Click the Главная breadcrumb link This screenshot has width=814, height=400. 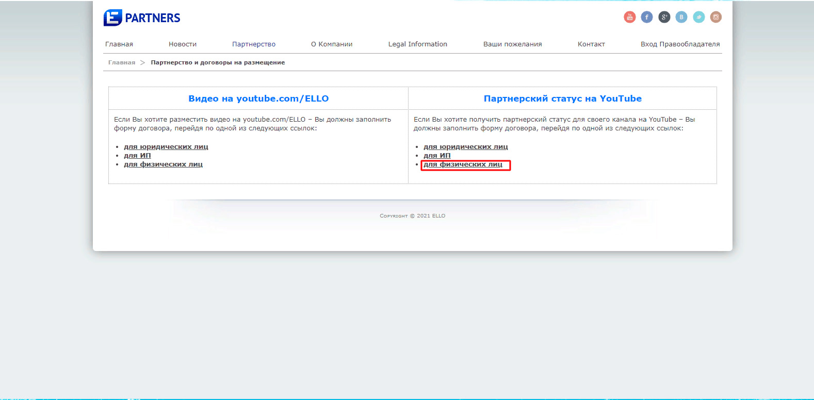point(122,62)
